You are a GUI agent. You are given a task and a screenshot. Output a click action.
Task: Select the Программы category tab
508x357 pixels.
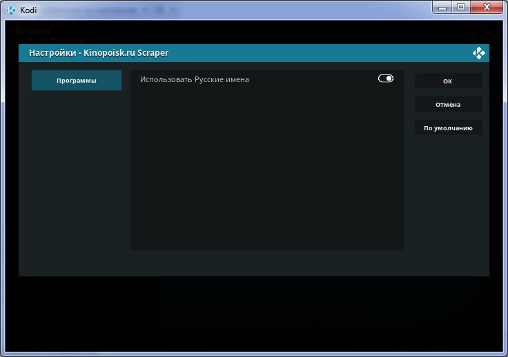77,80
